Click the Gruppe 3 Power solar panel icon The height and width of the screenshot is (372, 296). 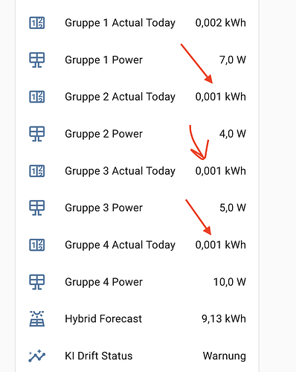point(37,208)
